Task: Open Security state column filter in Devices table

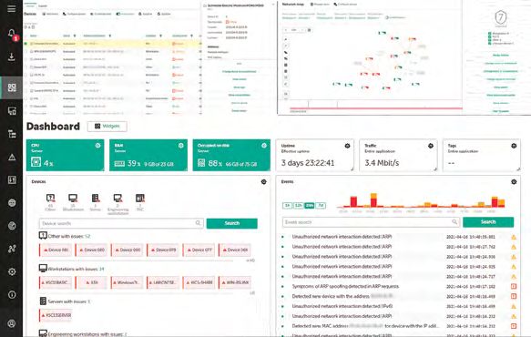Action: 191,36
